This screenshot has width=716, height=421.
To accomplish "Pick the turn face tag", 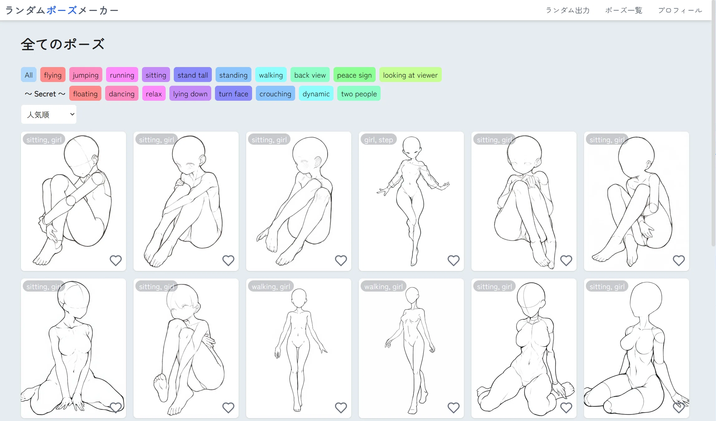I will [x=233, y=94].
